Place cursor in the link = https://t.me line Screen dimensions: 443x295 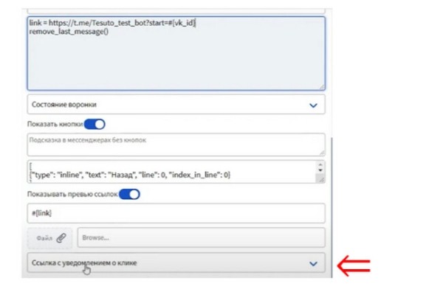111,24
